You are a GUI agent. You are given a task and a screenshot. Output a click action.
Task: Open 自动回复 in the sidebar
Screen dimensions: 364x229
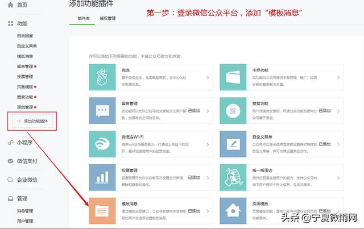[24, 36]
